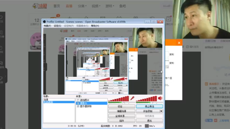This screenshot has width=230, height=129.
Task: Click the OBS stream preview area
Action: 103,61
